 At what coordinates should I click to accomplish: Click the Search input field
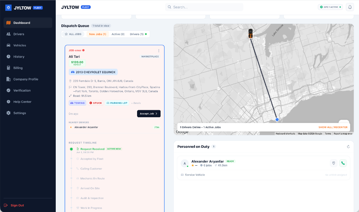point(204,7)
